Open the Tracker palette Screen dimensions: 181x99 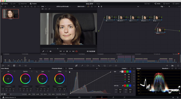pos(93,66)
